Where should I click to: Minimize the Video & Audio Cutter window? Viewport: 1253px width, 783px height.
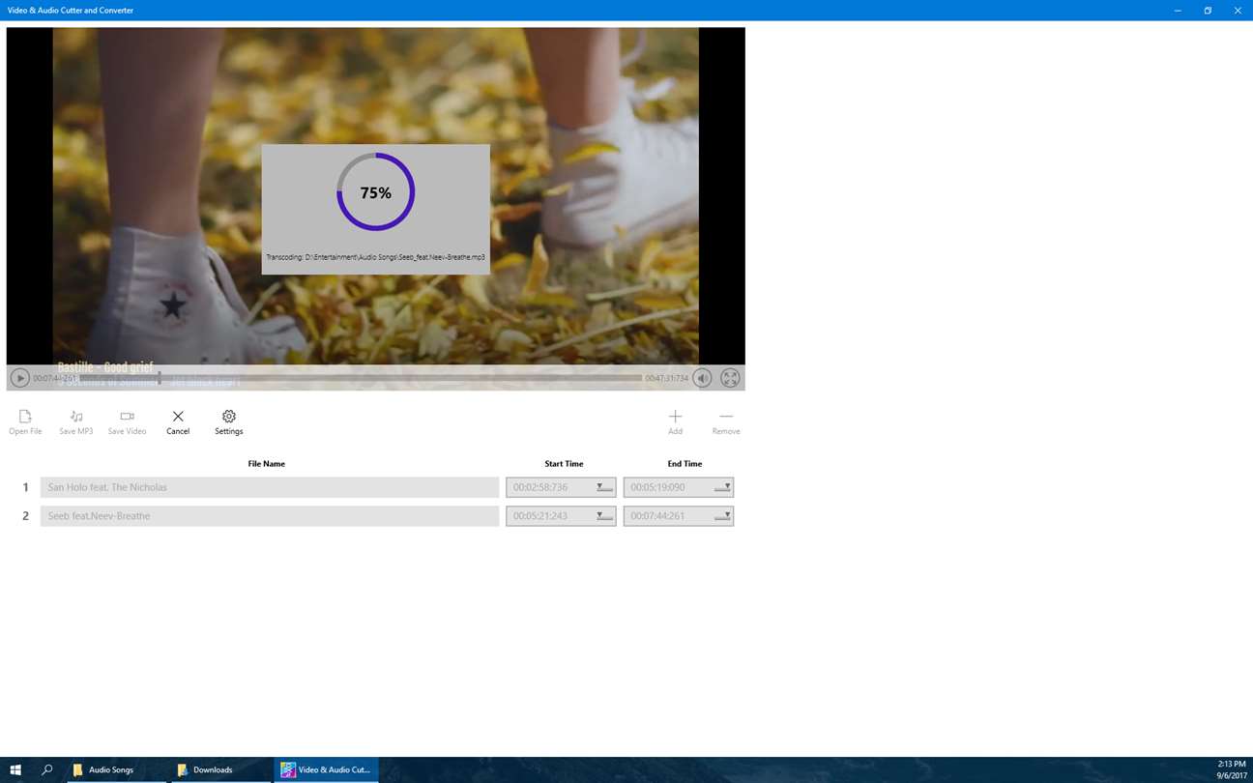click(x=1178, y=11)
